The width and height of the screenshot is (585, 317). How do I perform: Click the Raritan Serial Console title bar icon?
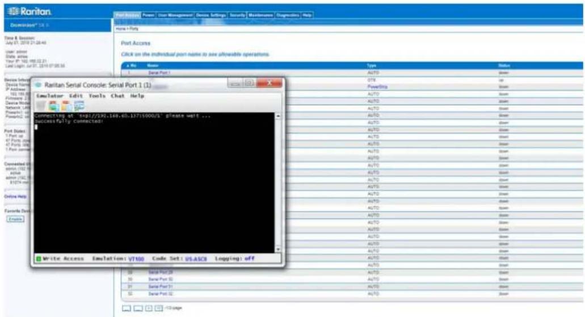point(38,85)
